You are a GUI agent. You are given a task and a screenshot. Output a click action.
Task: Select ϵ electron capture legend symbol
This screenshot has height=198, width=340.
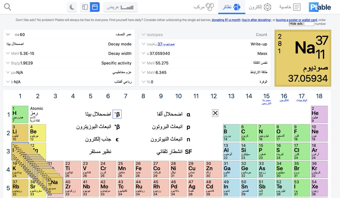click(x=117, y=139)
